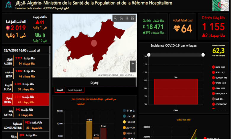This screenshot has height=139, width=231.
Task: Click the ministry logo in header
Action: [x=9, y=4]
